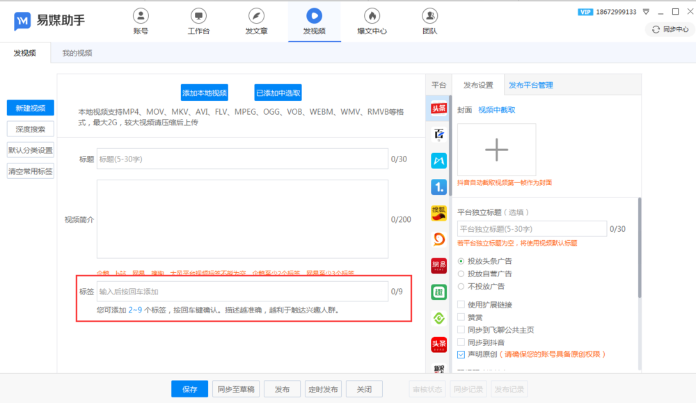Switch to 发文章 publish article section

tap(256, 19)
